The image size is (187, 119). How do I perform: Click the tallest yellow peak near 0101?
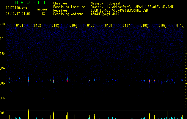[29, 114]
